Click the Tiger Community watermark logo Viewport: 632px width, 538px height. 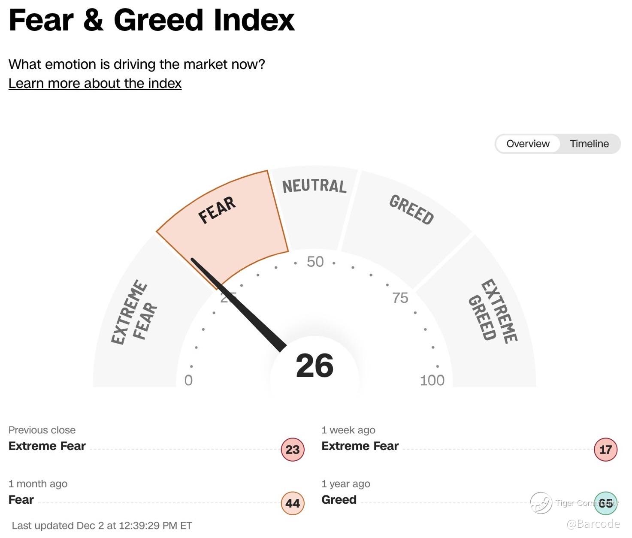[x=541, y=503]
